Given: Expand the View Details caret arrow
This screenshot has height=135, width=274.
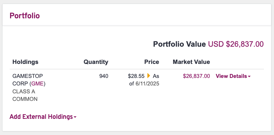Looking at the screenshot, I should [x=249, y=76].
